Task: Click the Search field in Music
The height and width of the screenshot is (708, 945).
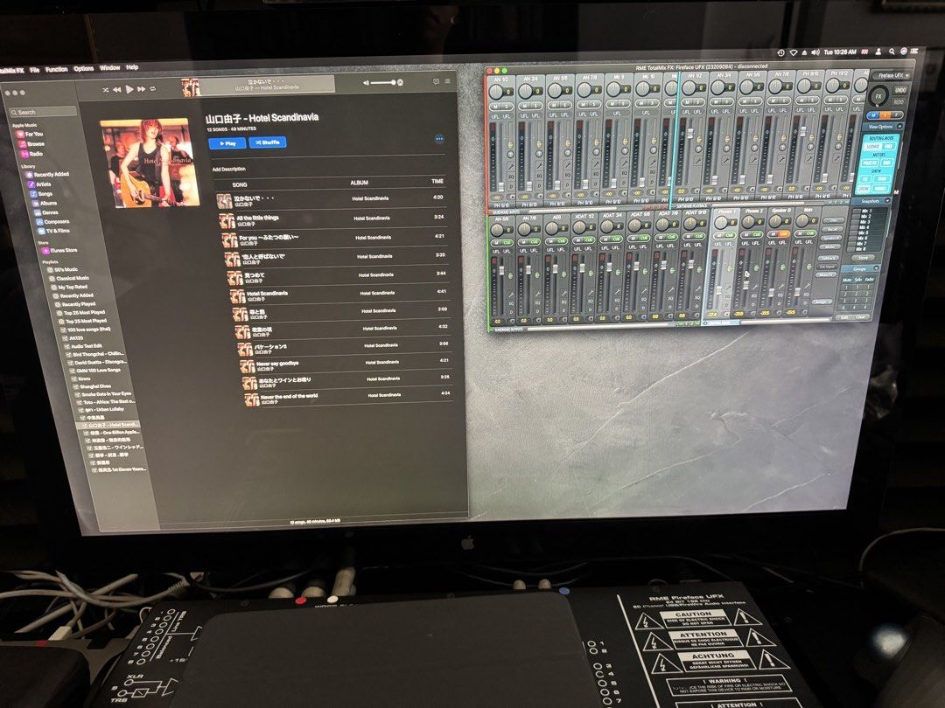Action: (44, 112)
